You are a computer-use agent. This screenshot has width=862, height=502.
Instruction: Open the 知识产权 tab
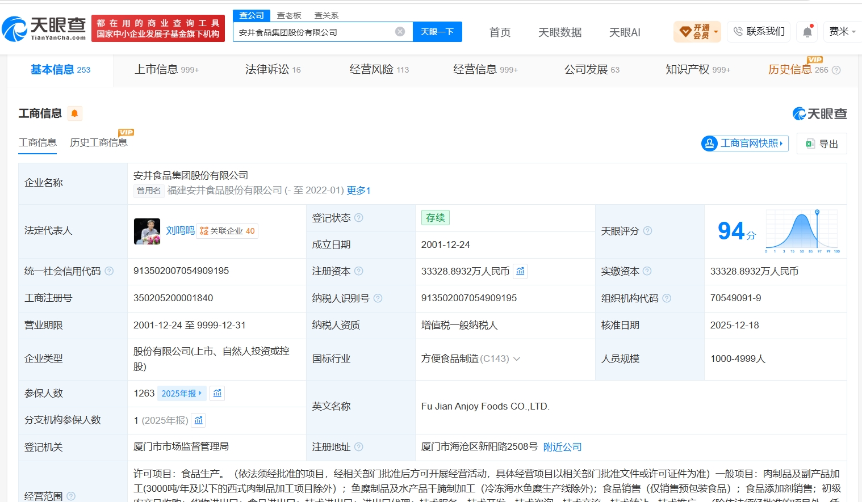tap(698, 70)
